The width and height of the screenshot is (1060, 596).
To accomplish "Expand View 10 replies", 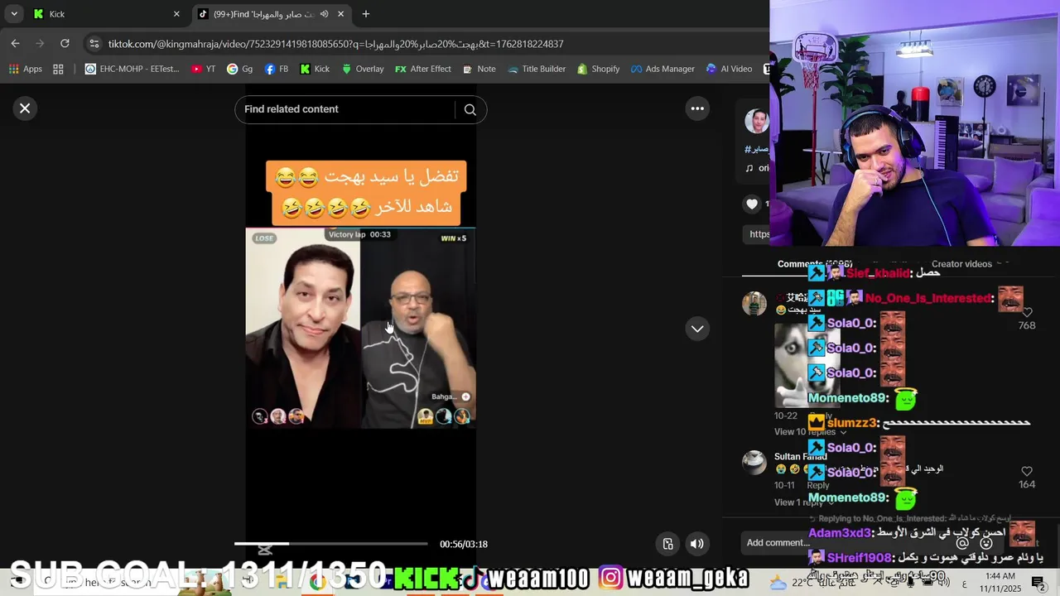I will click(811, 432).
